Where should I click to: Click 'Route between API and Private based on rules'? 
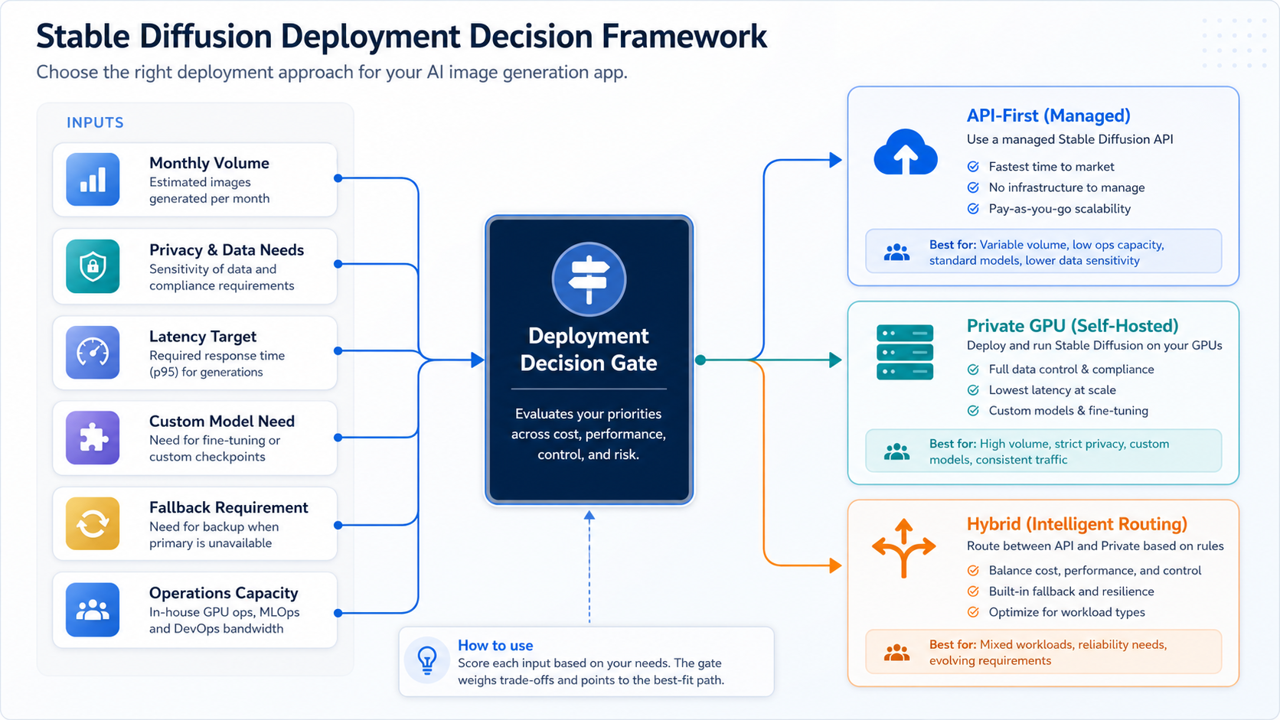(x=1096, y=546)
